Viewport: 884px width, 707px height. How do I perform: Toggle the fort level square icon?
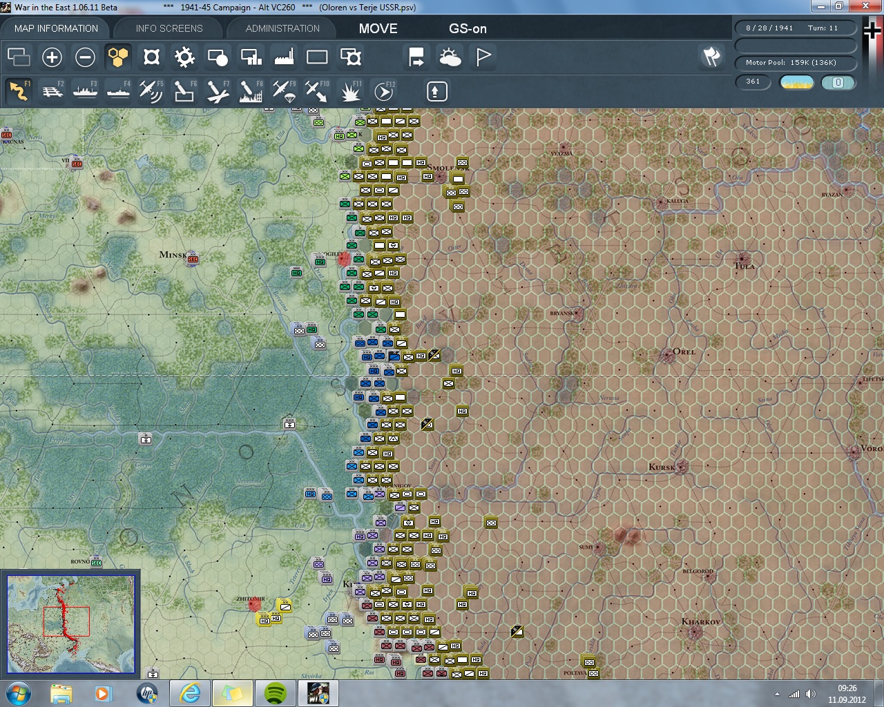[151, 57]
